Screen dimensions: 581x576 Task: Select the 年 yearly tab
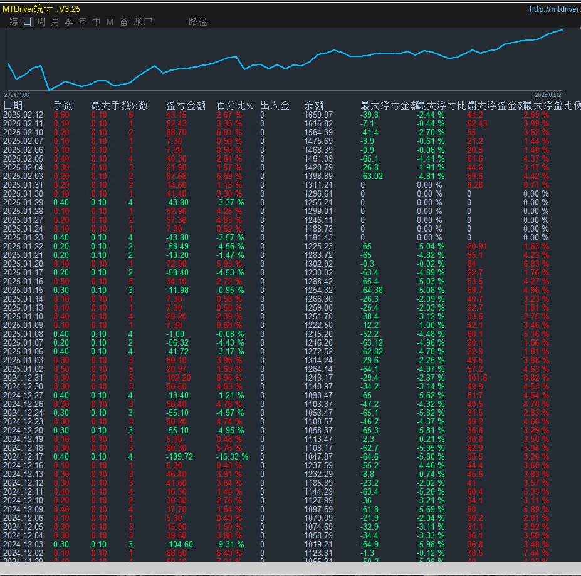pos(83,22)
